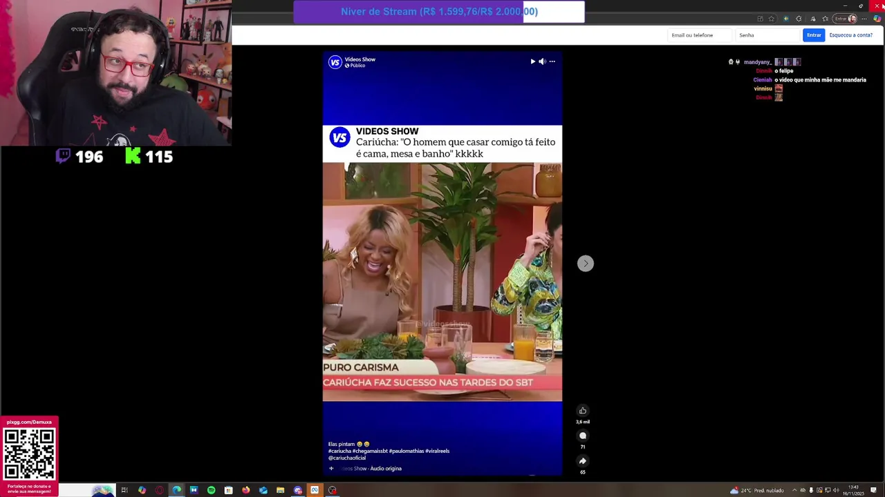Click the video frame showing Cariúcha
885x497 pixels.
click(442, 282)
